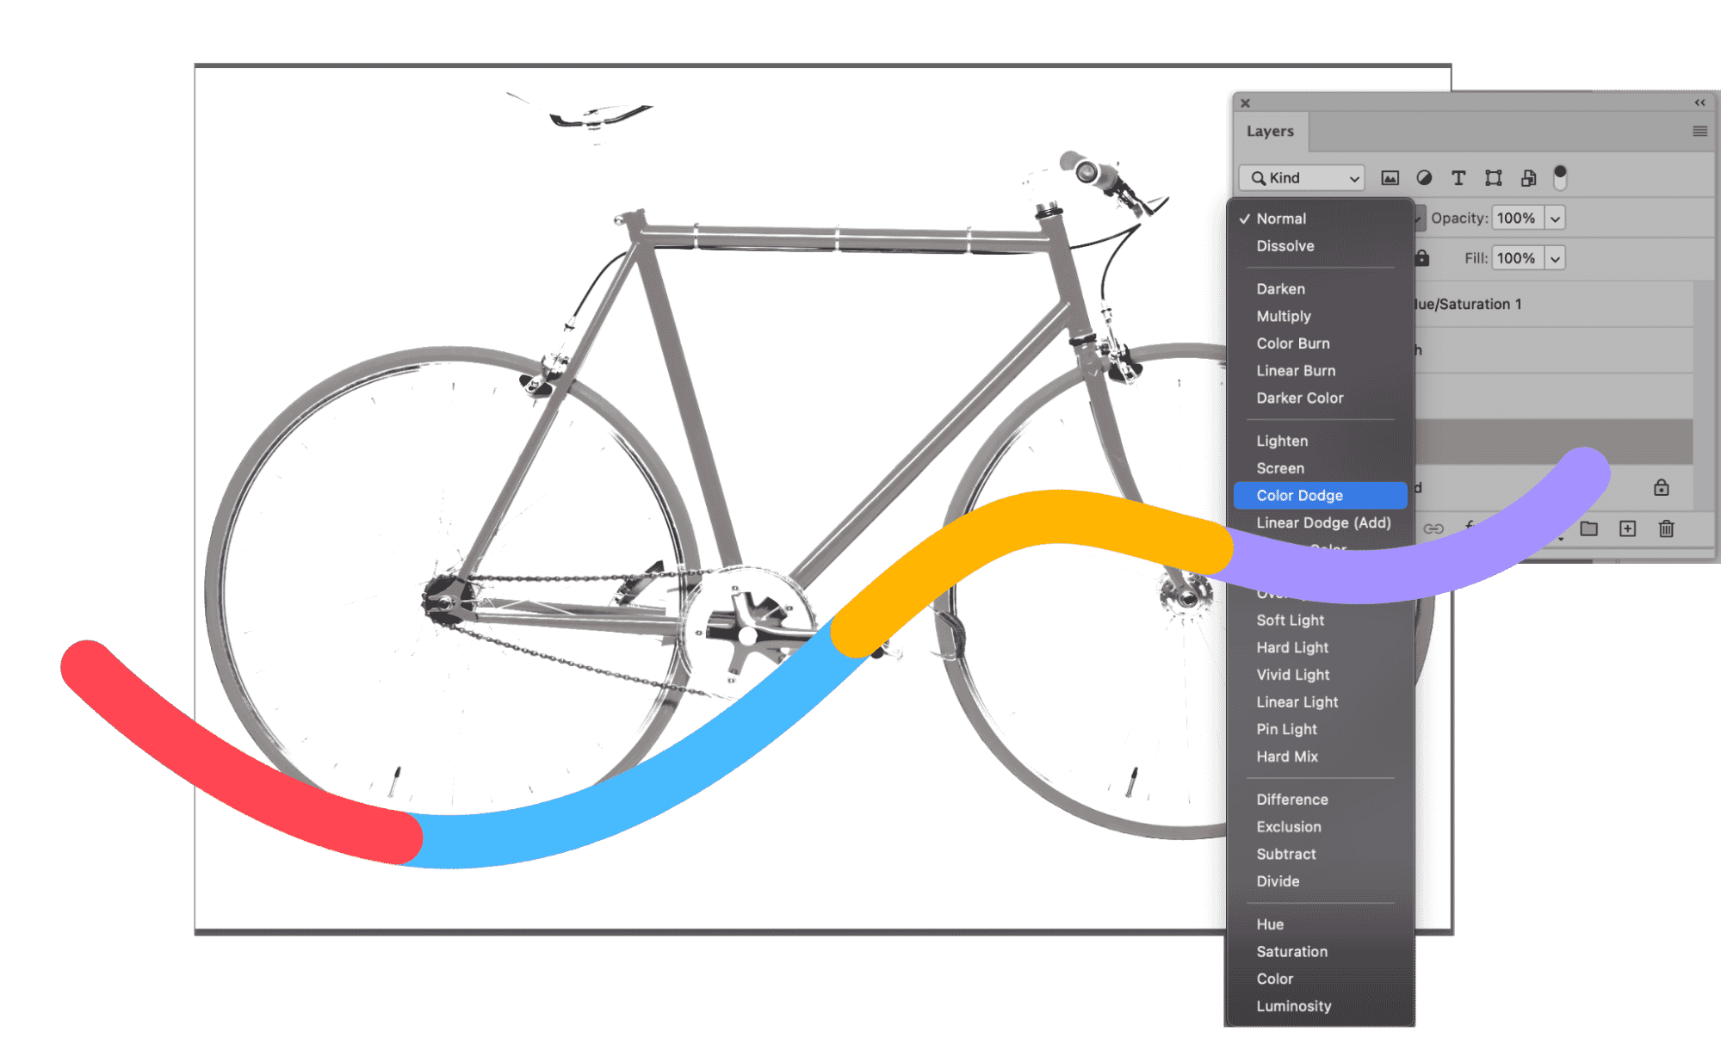Create new group folder icon
Viewport: 1721px width, 1038px height.
[1589, 528]
